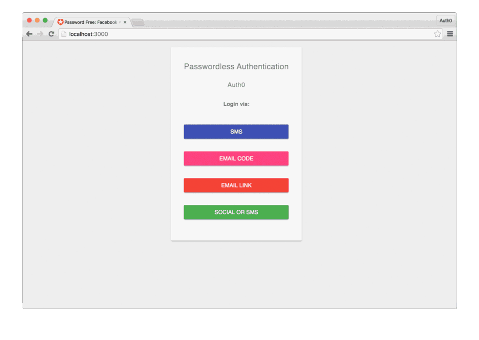Click the Auth0 favicon on the browser tab
Image resolution: width=479 pixels, height=340 pixels.
tap(60, 21)
